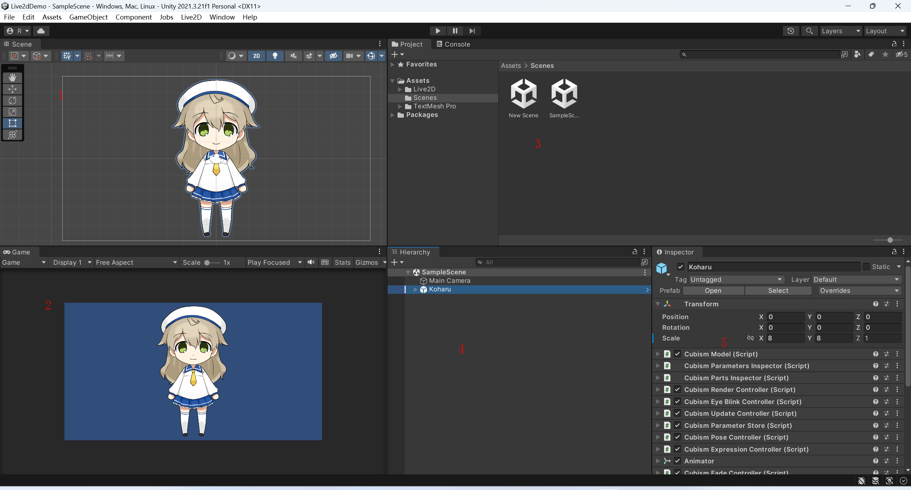
Task: Toggle hidden objects visibility icon in Scene
Action: tap(333, 56)
